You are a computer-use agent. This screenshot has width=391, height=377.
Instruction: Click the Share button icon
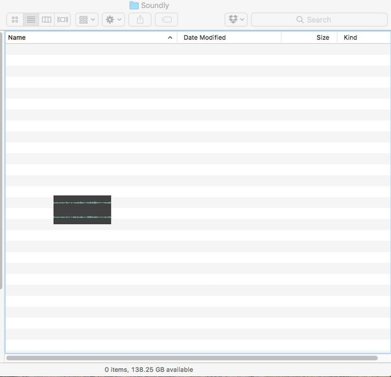pyautogui.click(x=140, y=19)
